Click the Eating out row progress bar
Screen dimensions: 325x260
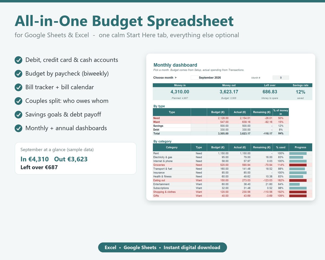pos(298,180)
